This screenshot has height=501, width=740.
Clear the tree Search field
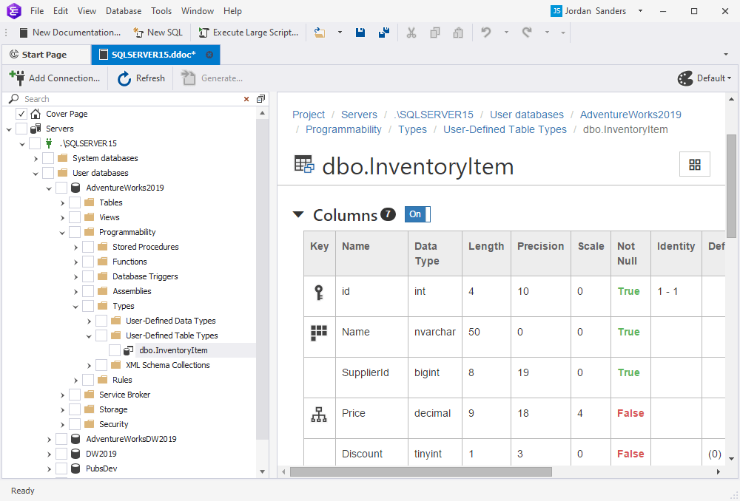pos(246,98)
